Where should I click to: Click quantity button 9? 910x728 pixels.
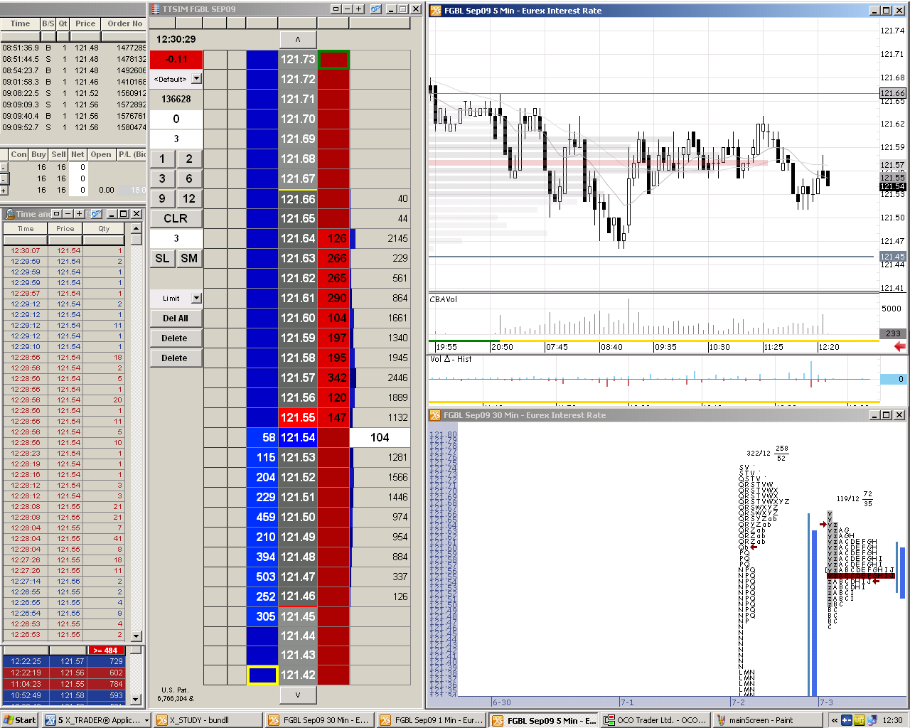[162, 198]
